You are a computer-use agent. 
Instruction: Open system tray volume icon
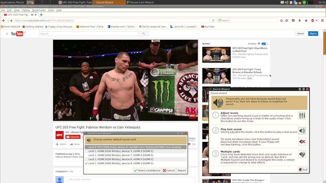(x=286, y=2)
